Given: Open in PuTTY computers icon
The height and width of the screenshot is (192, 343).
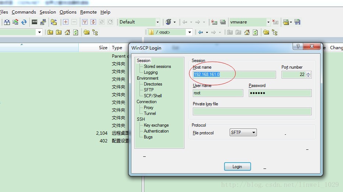Looking at the screenshot, I should coord(43,22).
